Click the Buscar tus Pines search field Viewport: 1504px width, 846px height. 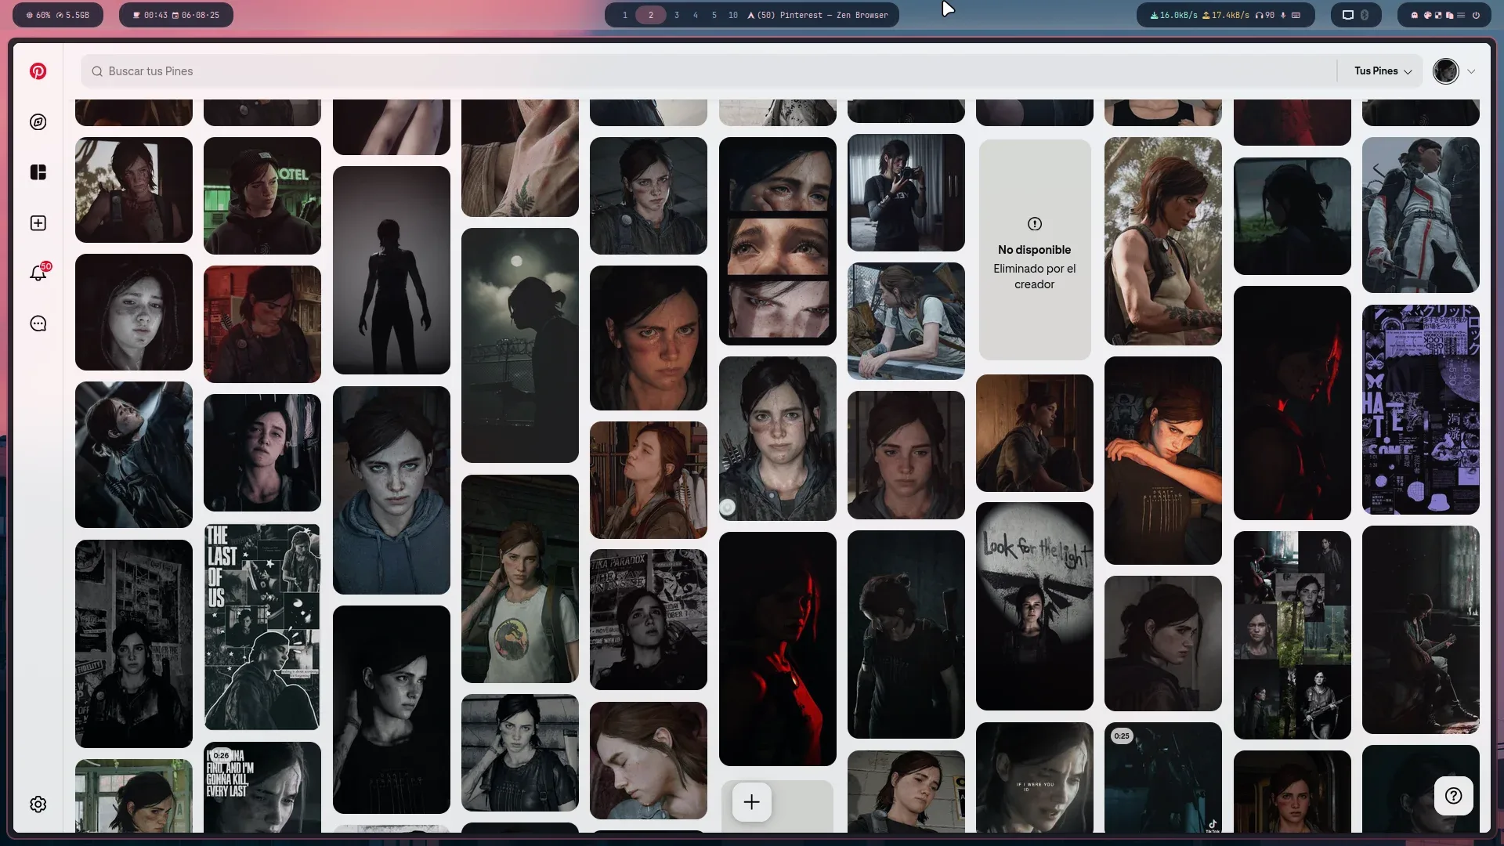(x=707, y=71)
